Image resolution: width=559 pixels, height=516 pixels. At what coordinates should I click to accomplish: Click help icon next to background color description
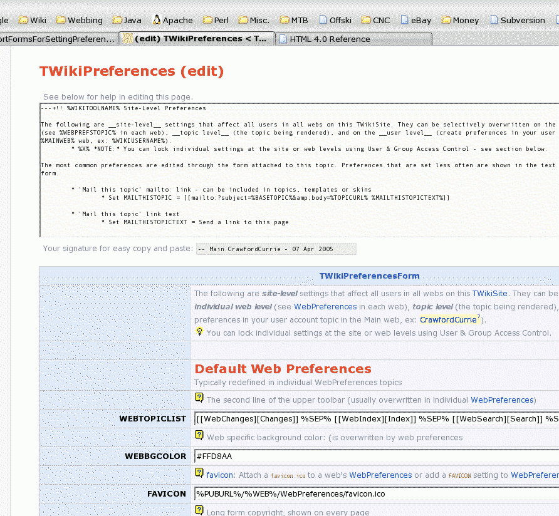(199, 435)
